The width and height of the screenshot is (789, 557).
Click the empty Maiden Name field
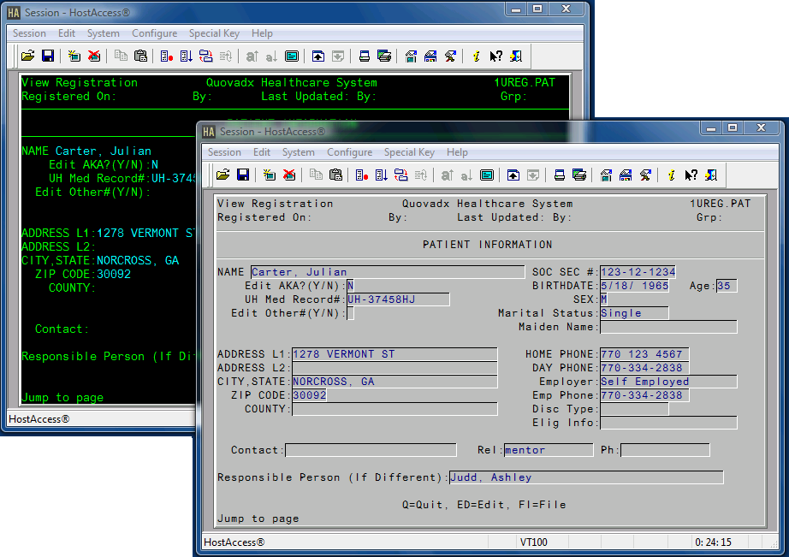tap(668, 327)
